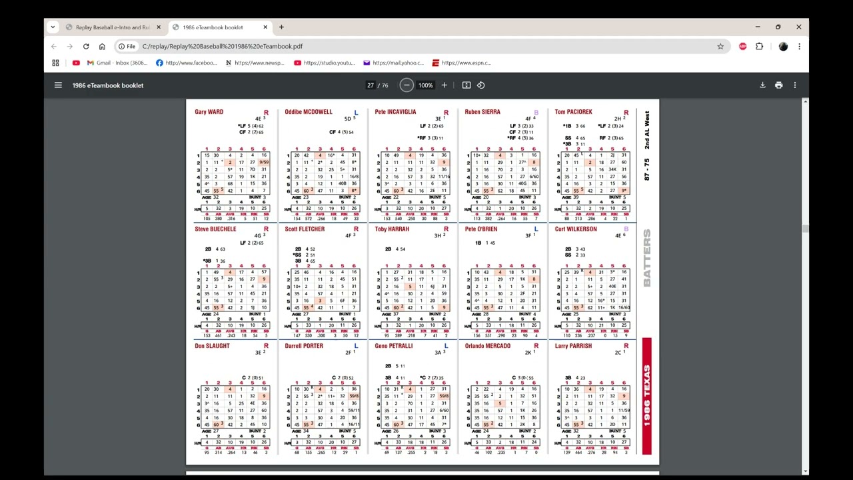Viewport: 853px width, 480px height.
Task: Click the Steve BUECHELE player name
Action: coord(215,229)
